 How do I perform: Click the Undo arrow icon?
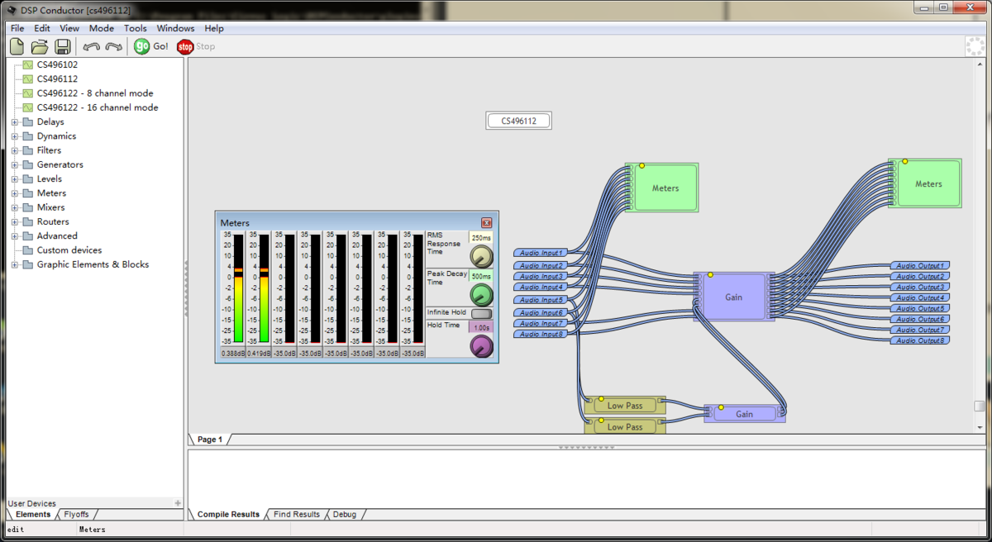pyautogui.click(x=91, y=46)
